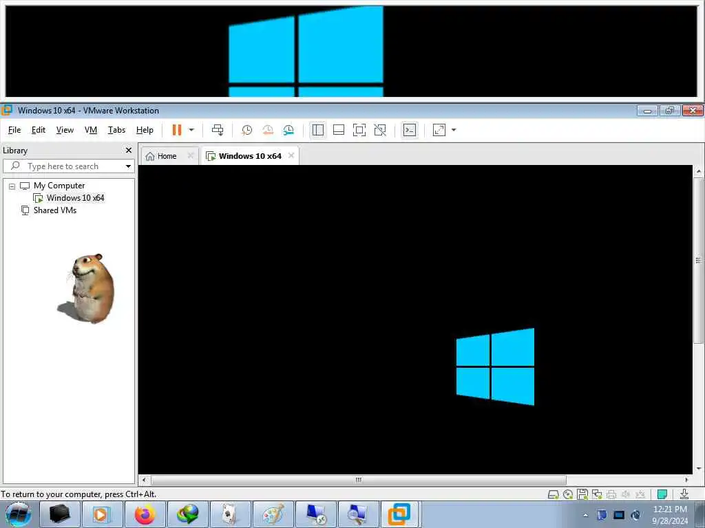705x528 pixels.
Task: Click the USB device status icon
Action: [640, 494]
